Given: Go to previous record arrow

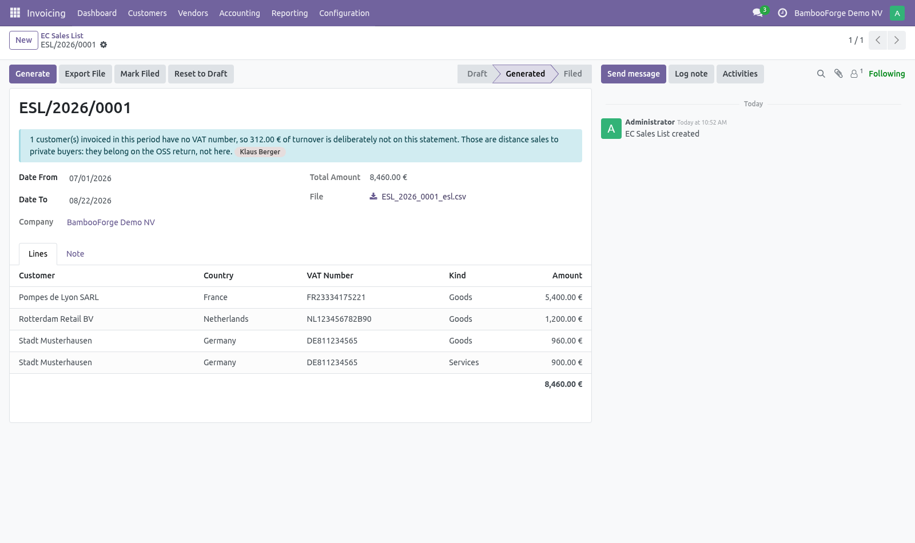Looking at the screenshot, I should click(x=878, y=40).
